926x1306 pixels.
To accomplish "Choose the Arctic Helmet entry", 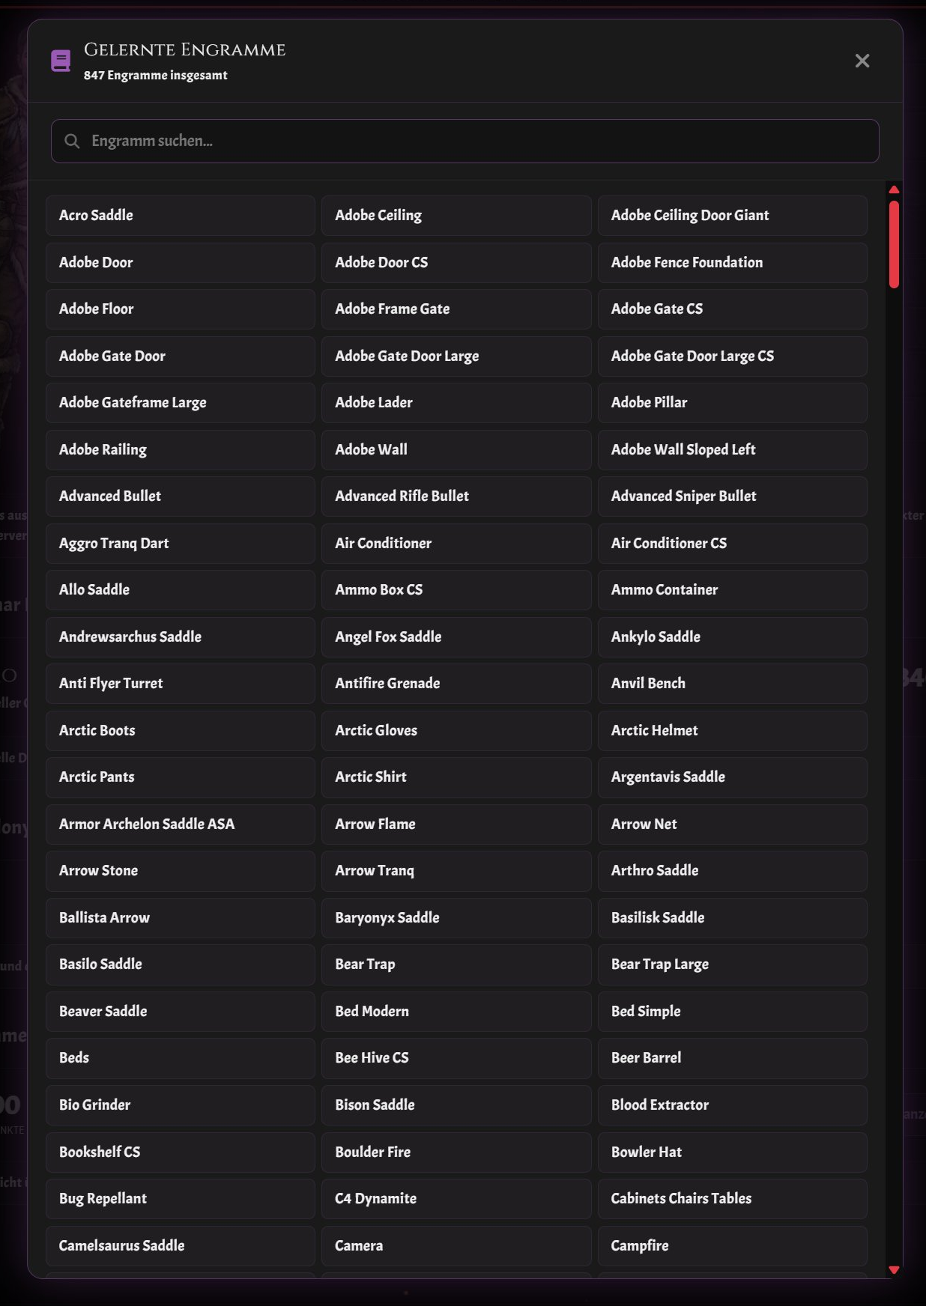I will [x=732, y=730].
